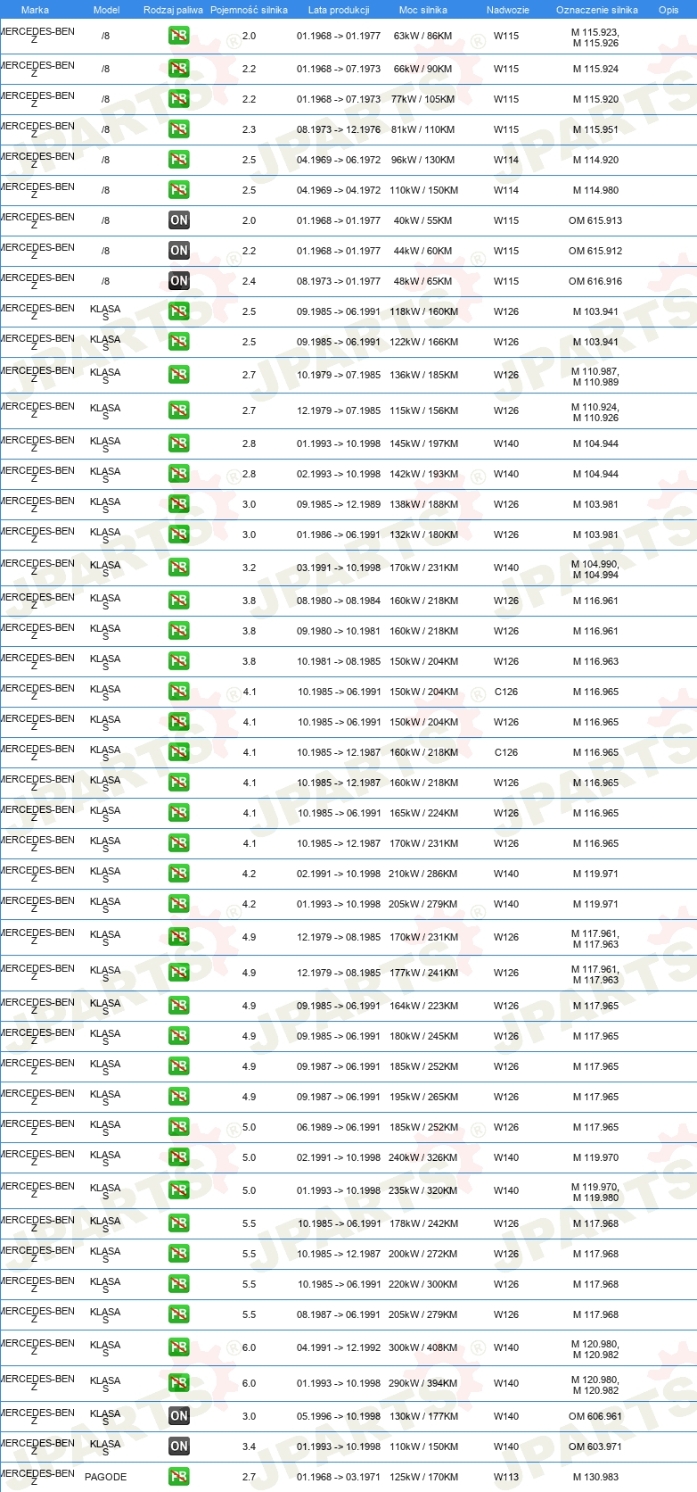Image resolution: width=697 pixels, height=1492 pixels.
Task: Click the petrol icon in the 115kW / 156KM row
Action: point(179,410)
